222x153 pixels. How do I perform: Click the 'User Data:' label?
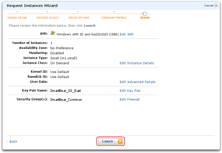click(39, 82)
